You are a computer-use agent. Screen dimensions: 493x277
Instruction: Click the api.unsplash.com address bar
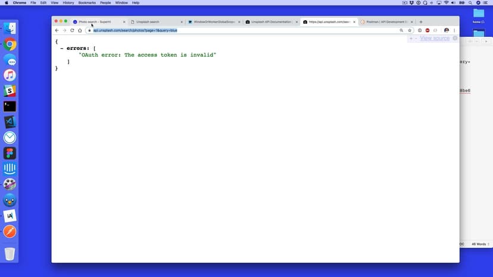point(238,30)
